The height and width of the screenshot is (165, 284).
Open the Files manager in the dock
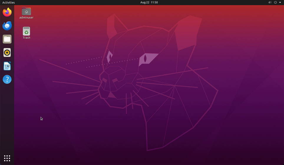point(7,39)
